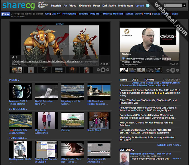The height and width of the screenshot is (165, 189).
Task: Click play icon beside Edwin Braun interview
Action: tap(123, 58)
